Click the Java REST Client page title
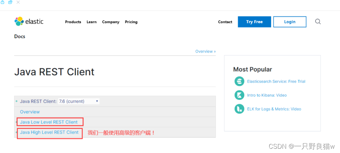Viewport: 340px width, 153px height. pos(55,72)
